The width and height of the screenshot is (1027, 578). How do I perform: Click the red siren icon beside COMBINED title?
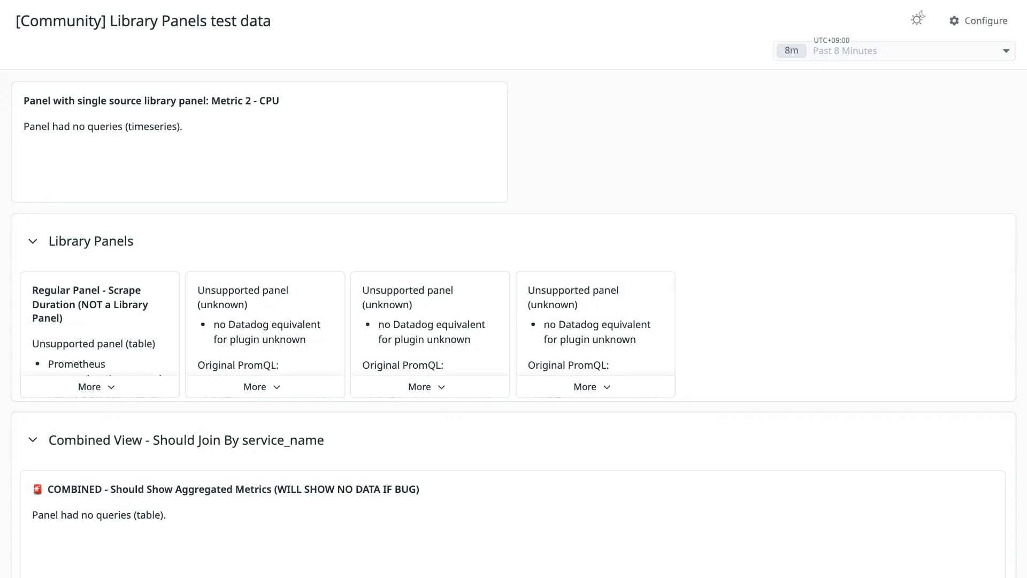(37, 489)
